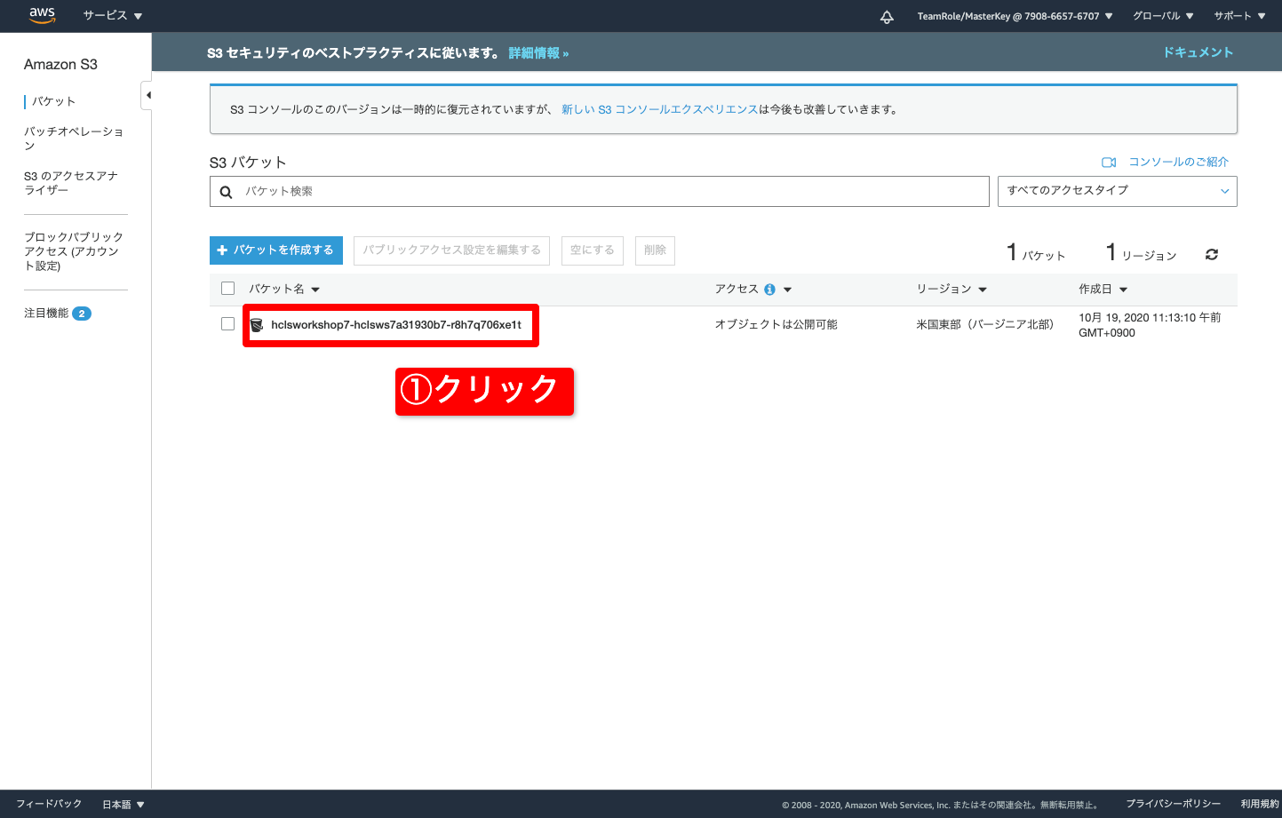Open the コンソールのご紹介 link
The height and width of the screenshot is (818, 1282).
click(x=1178, y=163)
